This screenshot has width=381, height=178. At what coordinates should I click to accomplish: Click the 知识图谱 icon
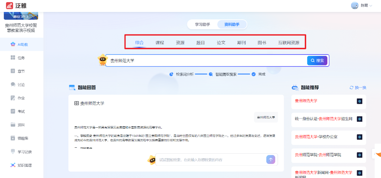[x=13, y=165]
